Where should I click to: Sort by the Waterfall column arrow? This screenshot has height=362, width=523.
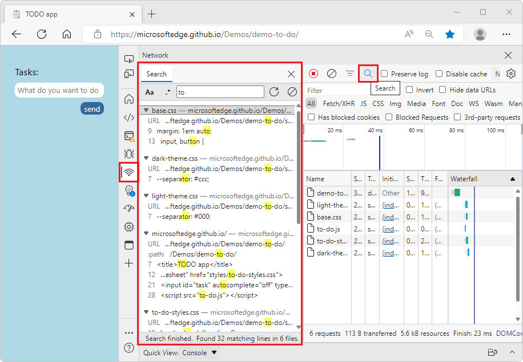[513, 179]
